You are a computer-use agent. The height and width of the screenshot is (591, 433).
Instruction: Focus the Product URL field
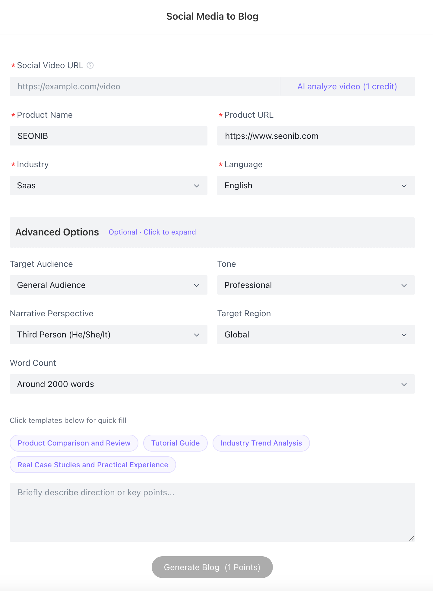click(316, 136)
